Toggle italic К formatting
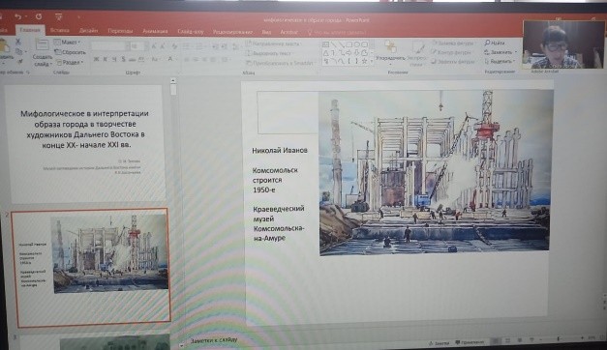 tap(105, 59)
